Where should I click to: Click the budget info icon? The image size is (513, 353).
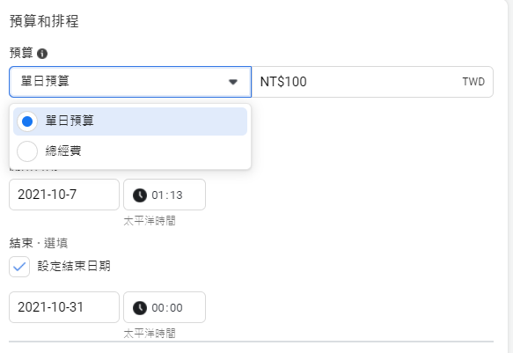(42, 54)
